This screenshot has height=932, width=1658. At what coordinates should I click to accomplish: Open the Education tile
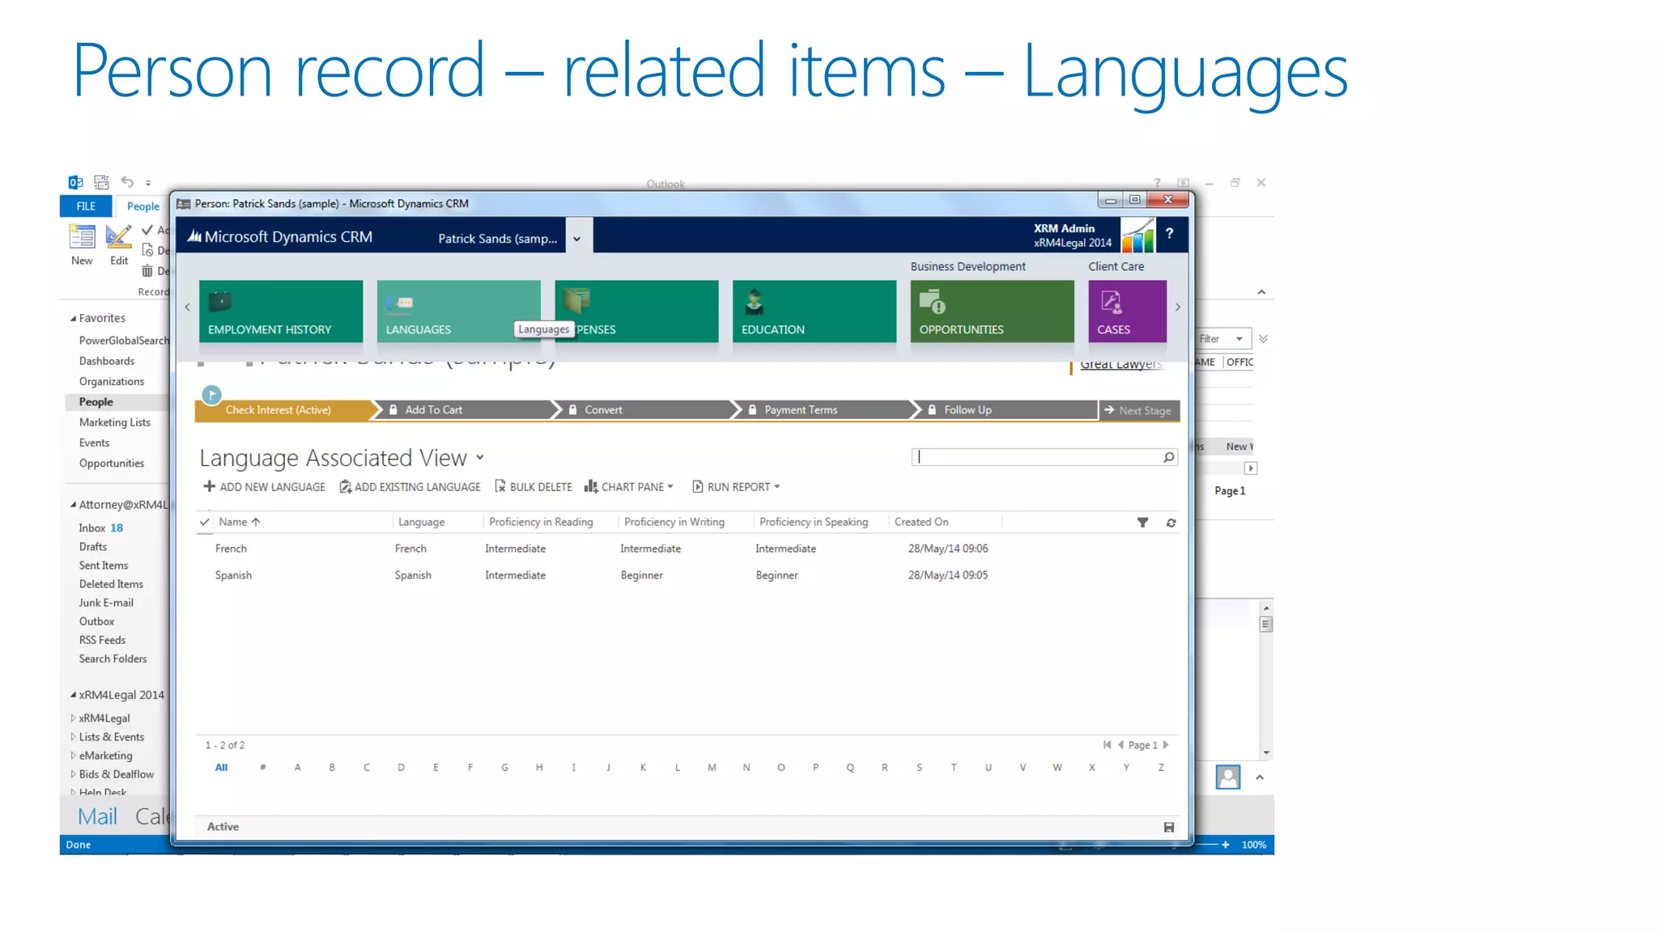coord(814,311)
